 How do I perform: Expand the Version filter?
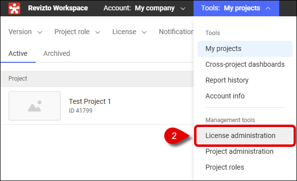(25, 32)
